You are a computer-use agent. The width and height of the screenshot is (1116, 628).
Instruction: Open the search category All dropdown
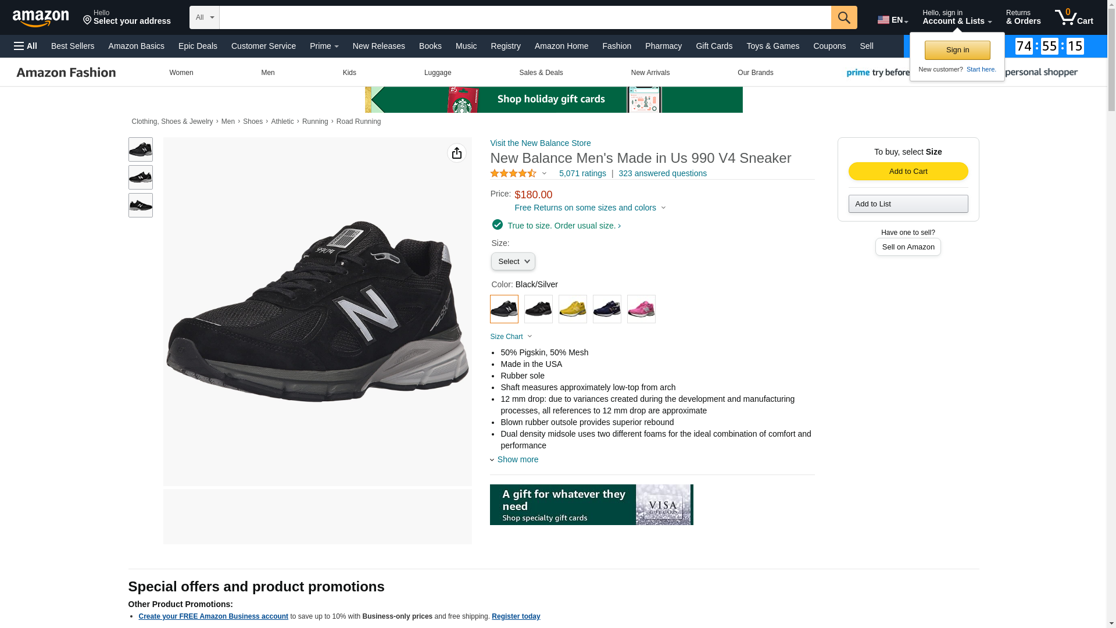[204, 17]
